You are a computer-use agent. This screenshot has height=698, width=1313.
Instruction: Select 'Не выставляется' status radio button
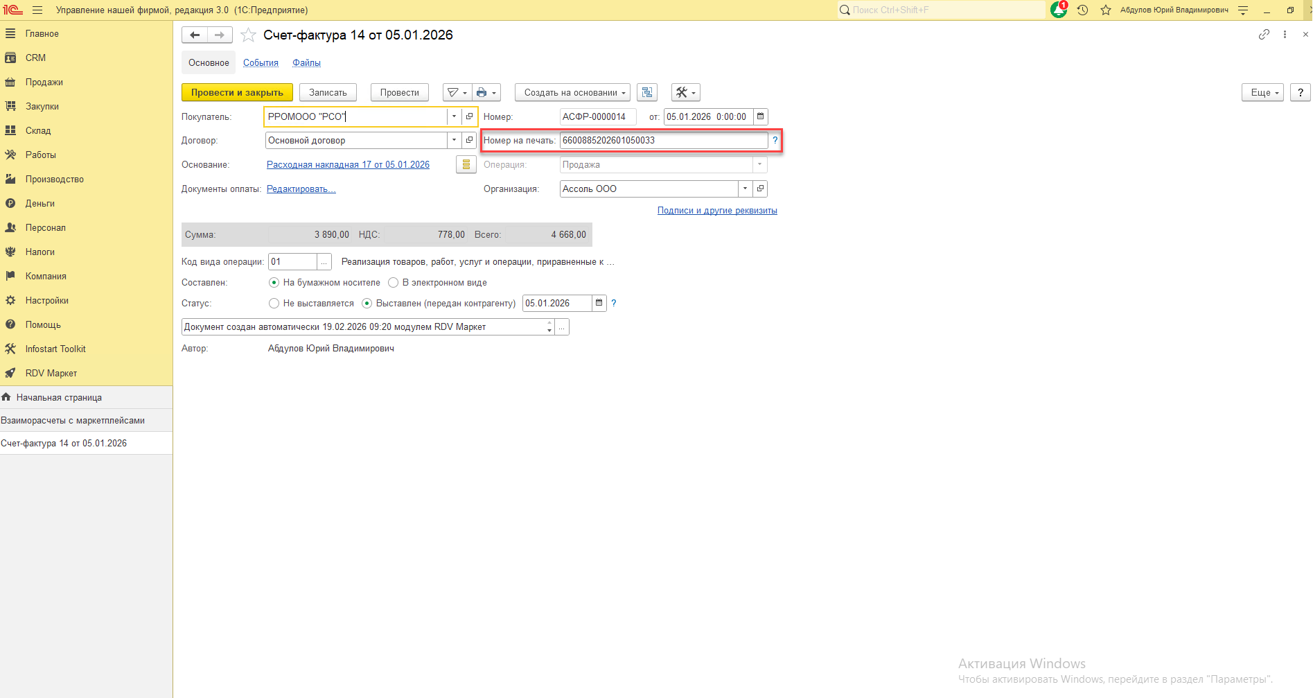pyautogui.click(x=274, y=304)
